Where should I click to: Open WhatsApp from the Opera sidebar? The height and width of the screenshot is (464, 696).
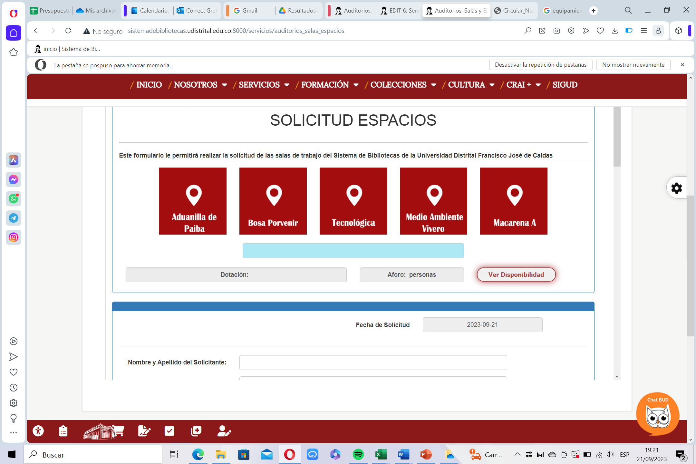tap(14, 198)
